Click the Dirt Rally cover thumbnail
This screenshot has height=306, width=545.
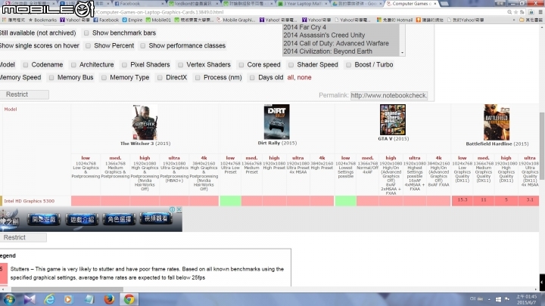click(x=277, y=122)
